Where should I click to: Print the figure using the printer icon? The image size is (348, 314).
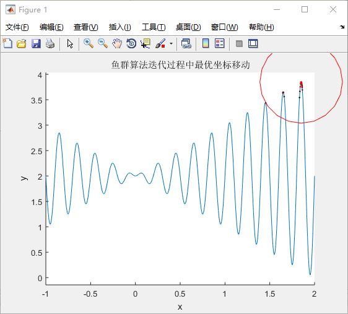pyautogui.click(x=50, y=43)
